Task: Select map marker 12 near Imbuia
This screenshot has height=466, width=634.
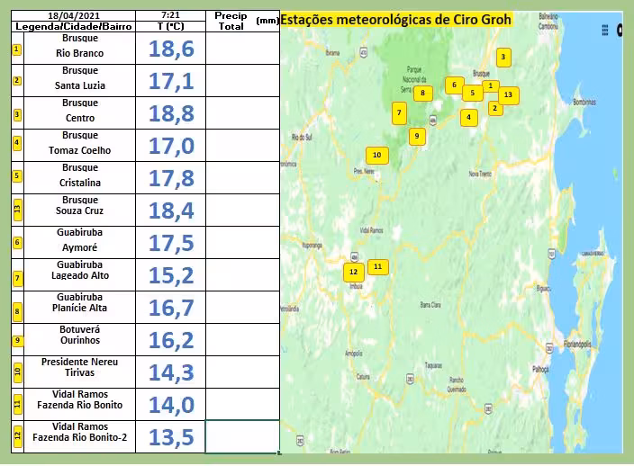Action: pos(353,272)
